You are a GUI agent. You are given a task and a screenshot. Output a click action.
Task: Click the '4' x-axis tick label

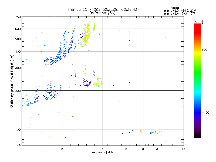tap(103, 149)
